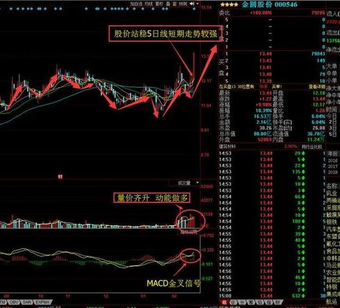Click the 金圆股份 000546 stock title

tap(269, 5)
